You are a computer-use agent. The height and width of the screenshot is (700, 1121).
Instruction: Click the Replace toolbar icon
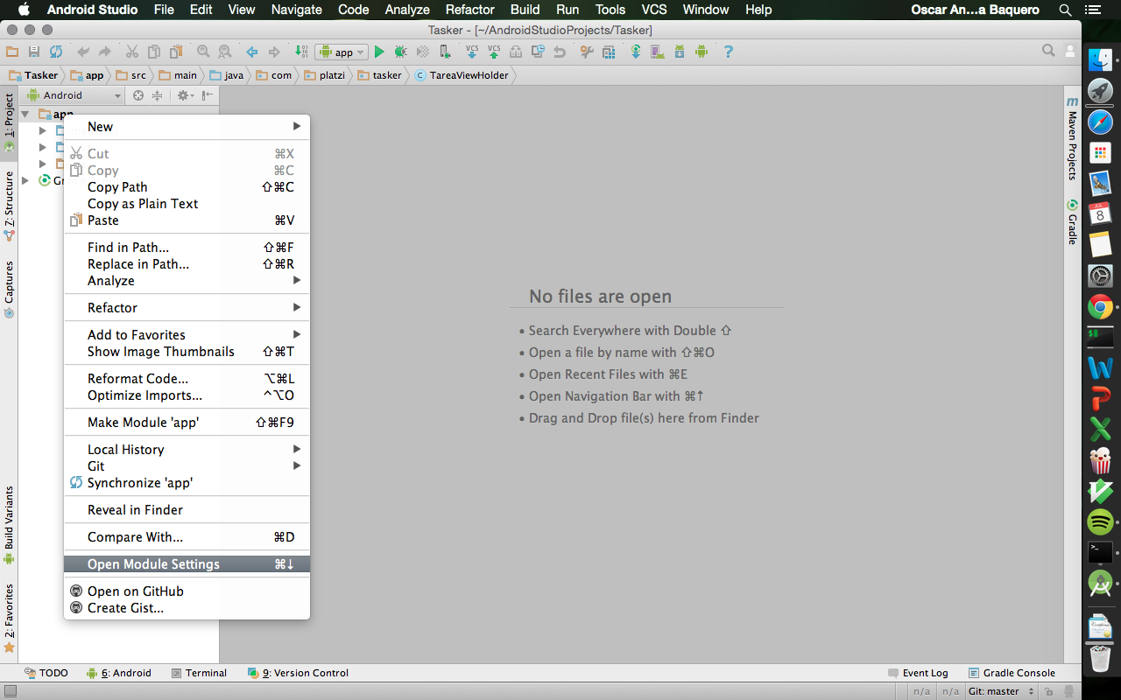click(224, 52)
